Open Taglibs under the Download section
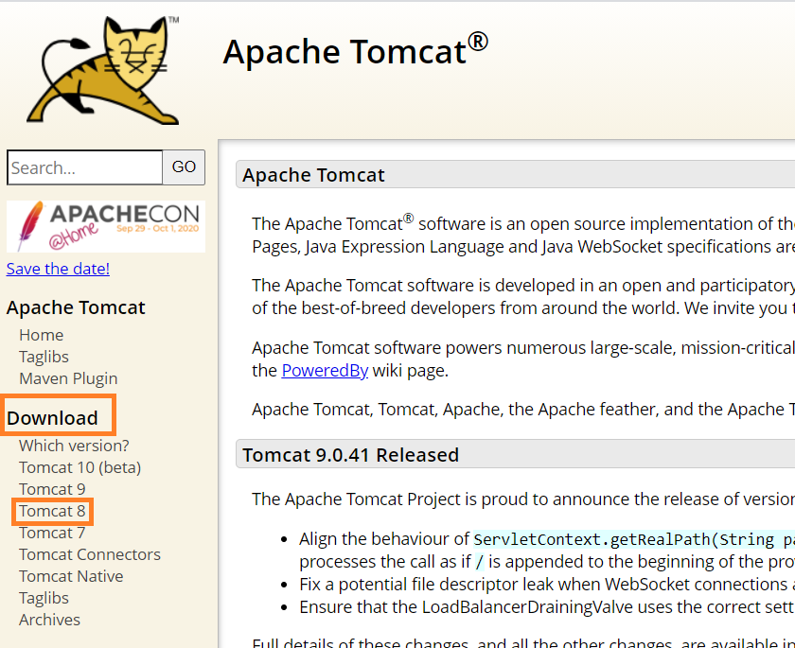This screenshot has height=648, width=795. point(44,598)
